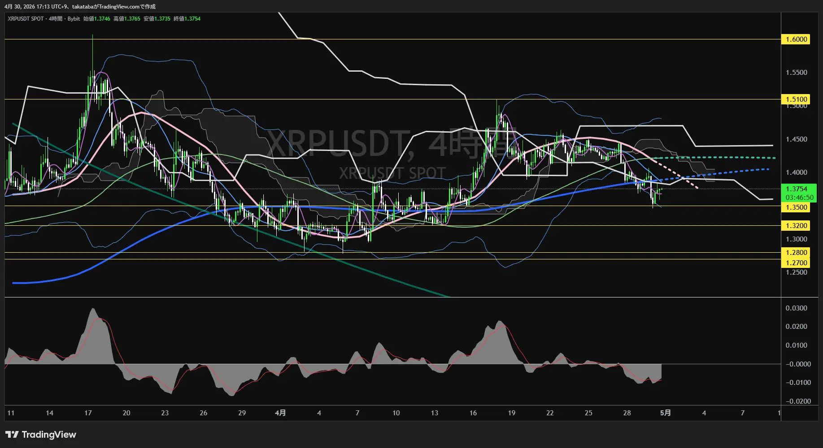The width and height of the screenshot is (823, 448).
Task: Click the 5月 label on time axis
Action: click(x=666, y=413)
